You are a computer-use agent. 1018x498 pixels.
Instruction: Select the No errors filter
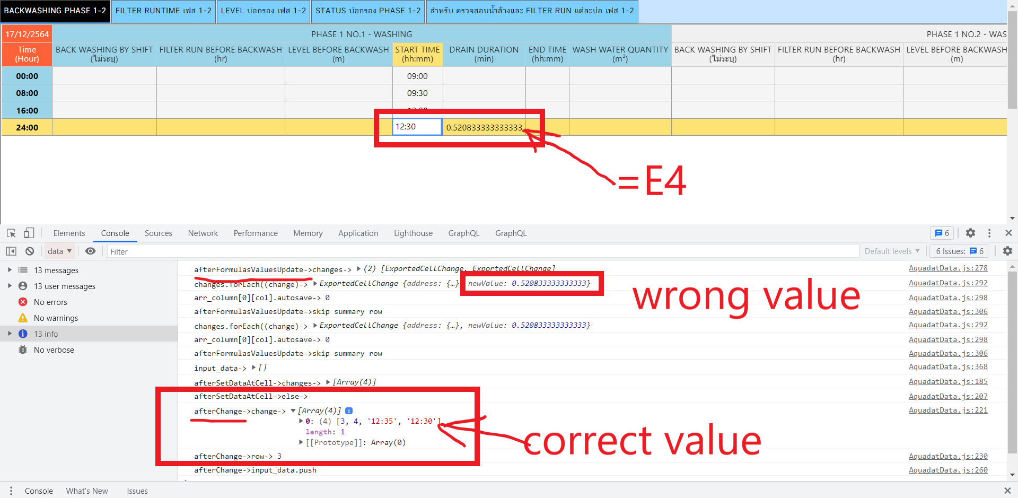(50, 302)
